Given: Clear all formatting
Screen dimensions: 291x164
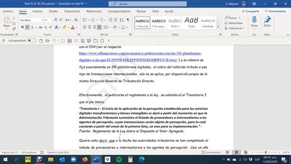Looking at the screenshot, I should point(76,20).
